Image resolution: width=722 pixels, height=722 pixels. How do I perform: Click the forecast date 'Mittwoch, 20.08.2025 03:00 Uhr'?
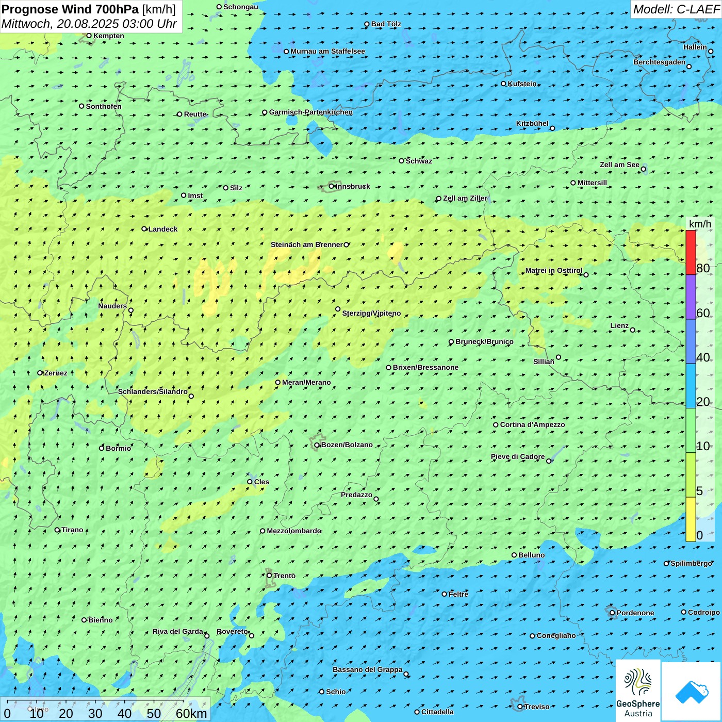click(x=89, y=24)
